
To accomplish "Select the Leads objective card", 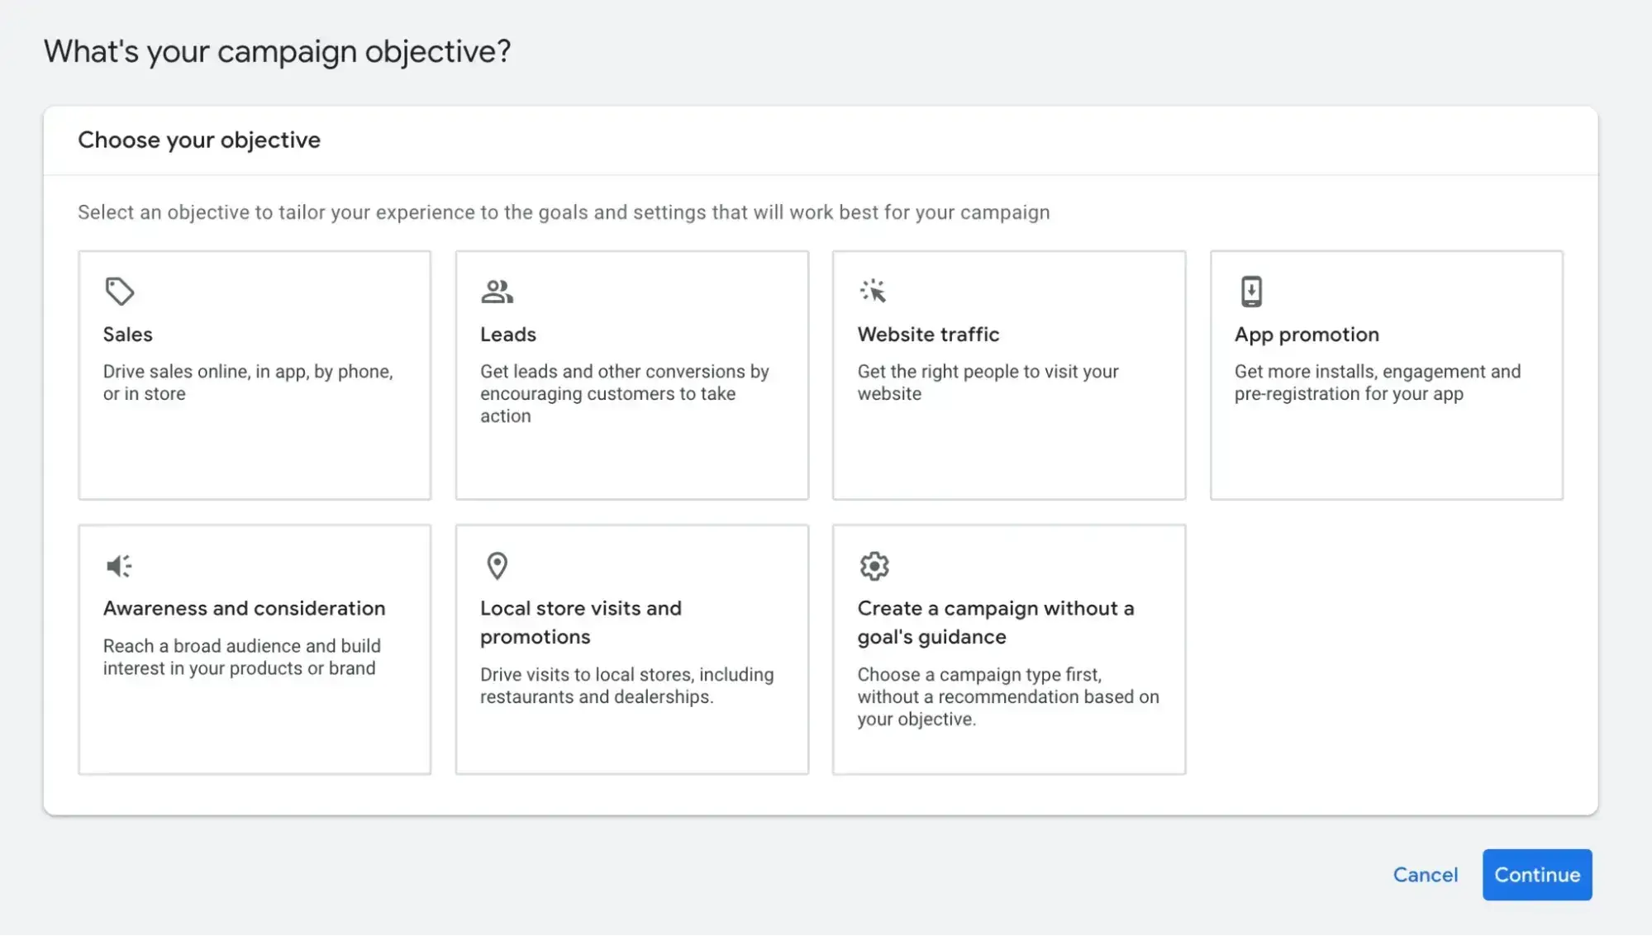I will (631, 374).
